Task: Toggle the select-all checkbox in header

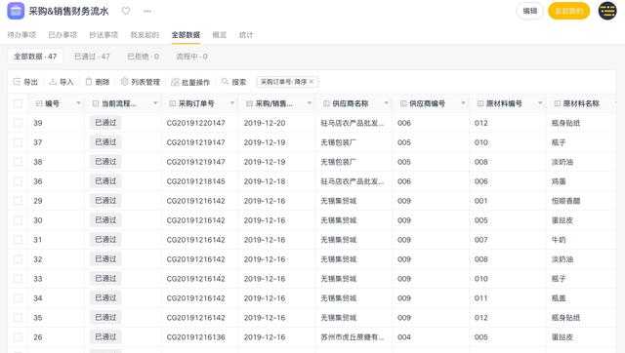Action: (18, 103)
